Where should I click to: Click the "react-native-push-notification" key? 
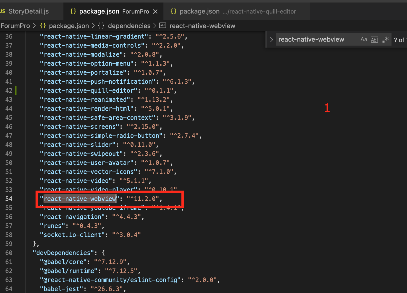[98, 81]
